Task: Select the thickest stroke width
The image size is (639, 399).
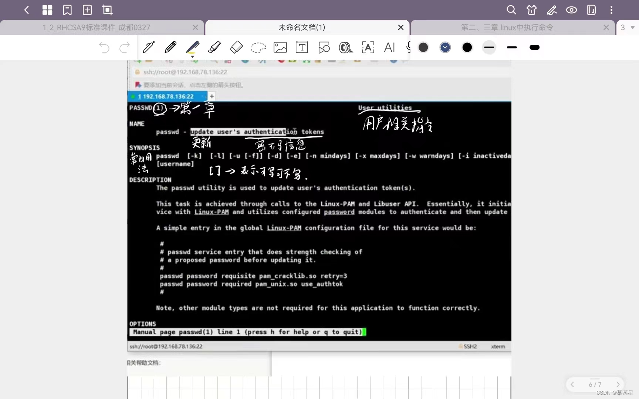Action: click(534, 47)
